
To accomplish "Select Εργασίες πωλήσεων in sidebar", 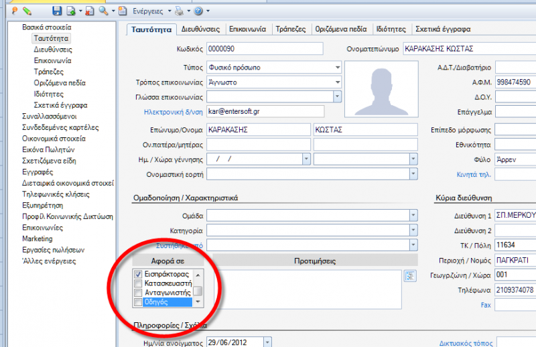I will coord(53,250).
